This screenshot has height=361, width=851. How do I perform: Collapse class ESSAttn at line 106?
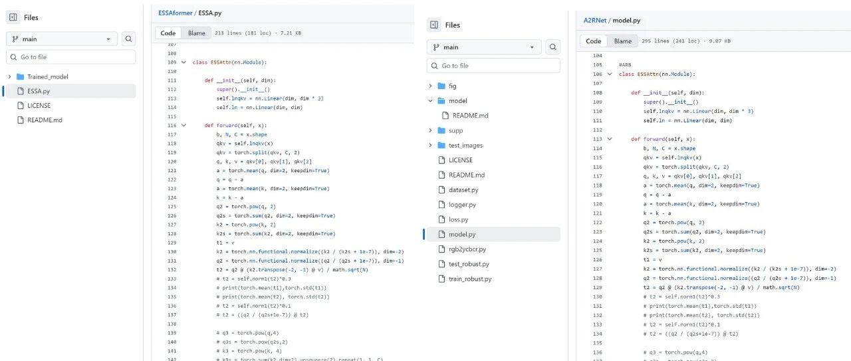click(x=610, y=74)
